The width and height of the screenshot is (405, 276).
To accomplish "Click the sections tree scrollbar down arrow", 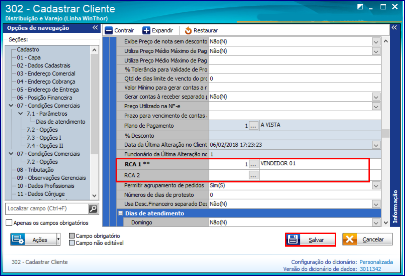I will [94, 196].
